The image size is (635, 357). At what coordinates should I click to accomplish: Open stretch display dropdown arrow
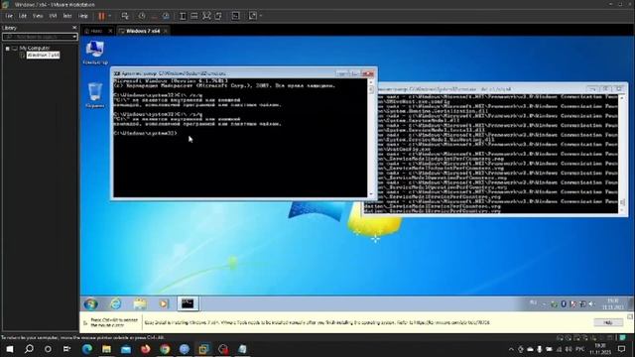coord(261,16)
